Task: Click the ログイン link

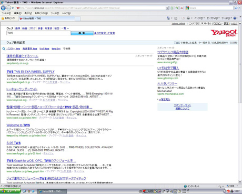Action: coord(218,24)
